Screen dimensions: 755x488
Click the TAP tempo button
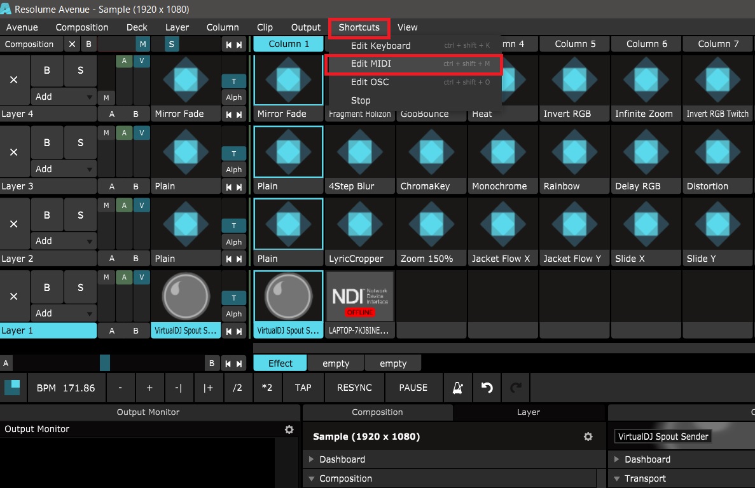303,388
